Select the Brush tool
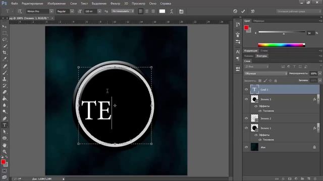This screenshot has height=181, width=323. tap(5, 72)
